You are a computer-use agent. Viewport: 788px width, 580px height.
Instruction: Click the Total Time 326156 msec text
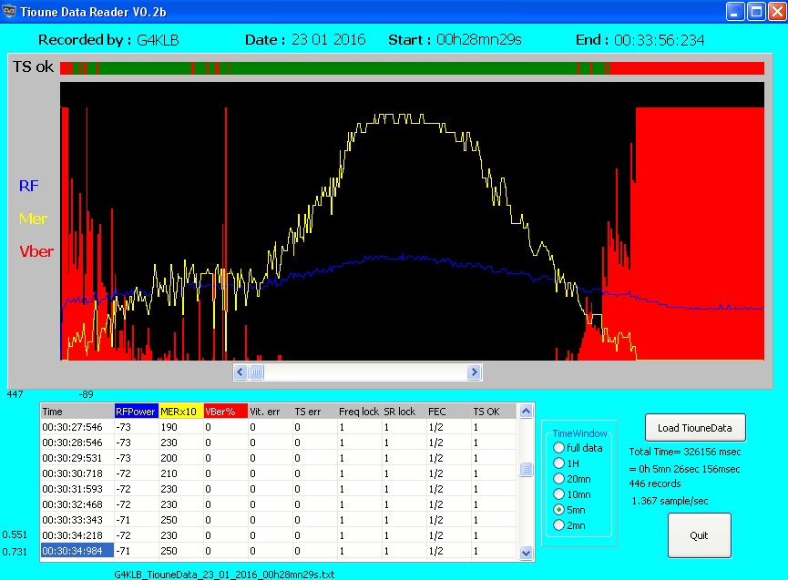click(684, 452)
